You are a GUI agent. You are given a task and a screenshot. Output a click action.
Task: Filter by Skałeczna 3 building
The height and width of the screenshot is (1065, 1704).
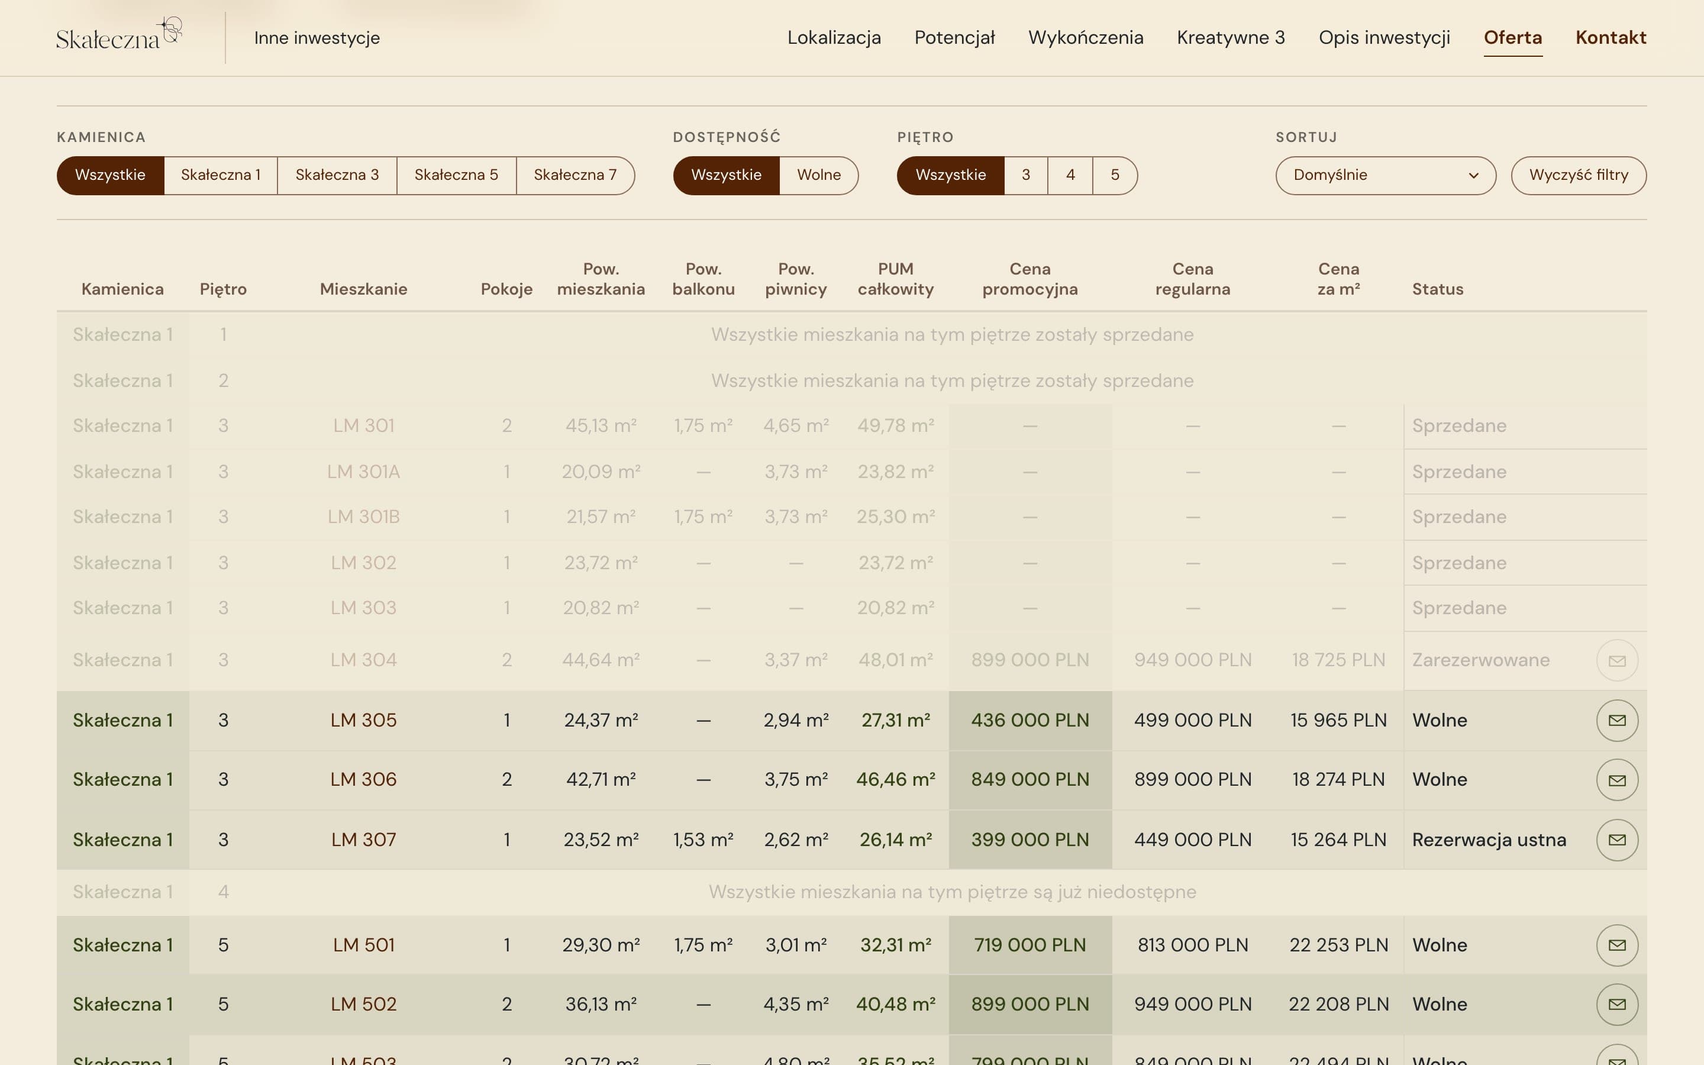337,175
